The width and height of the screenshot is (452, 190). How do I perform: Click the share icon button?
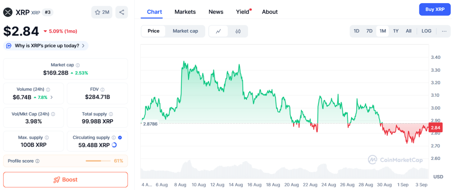pos(121,12)
